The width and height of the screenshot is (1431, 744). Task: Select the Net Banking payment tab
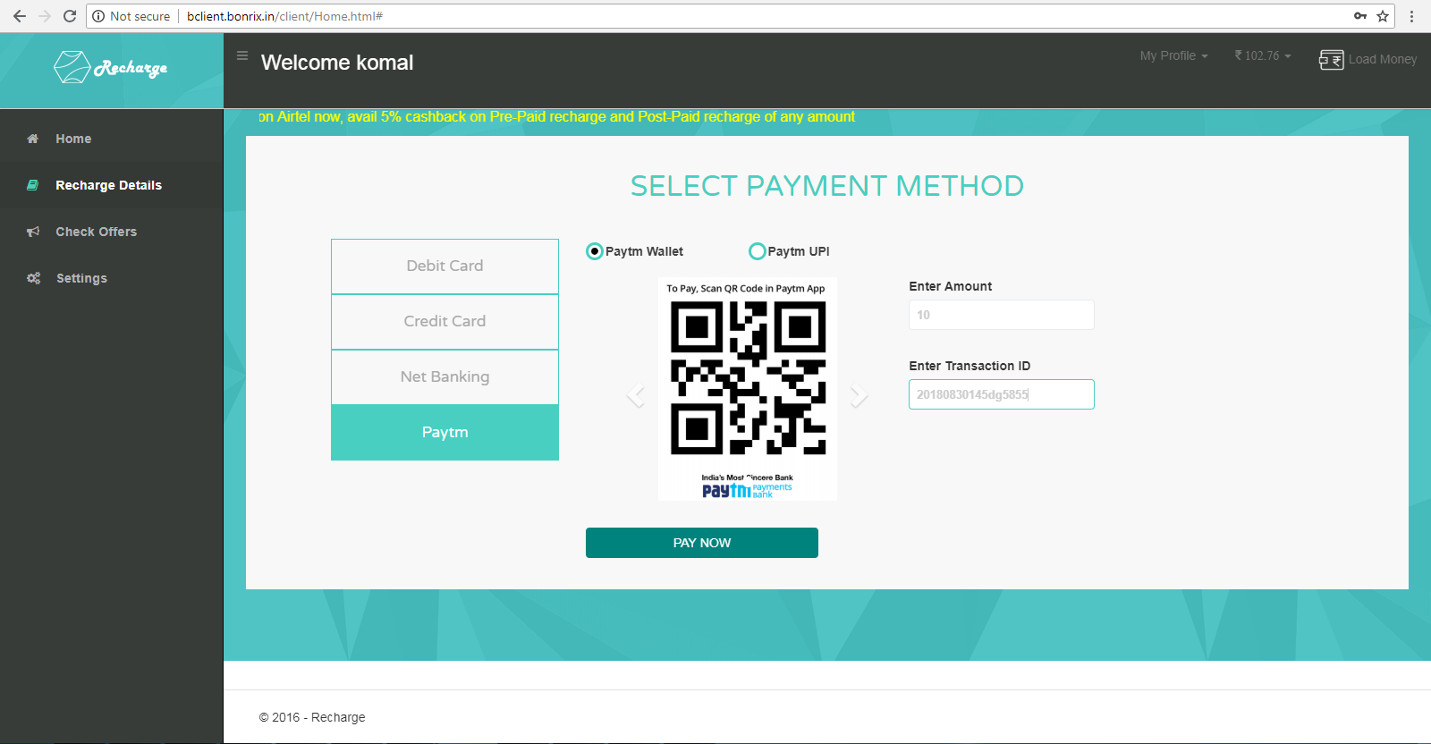click(x=445, y=376)
